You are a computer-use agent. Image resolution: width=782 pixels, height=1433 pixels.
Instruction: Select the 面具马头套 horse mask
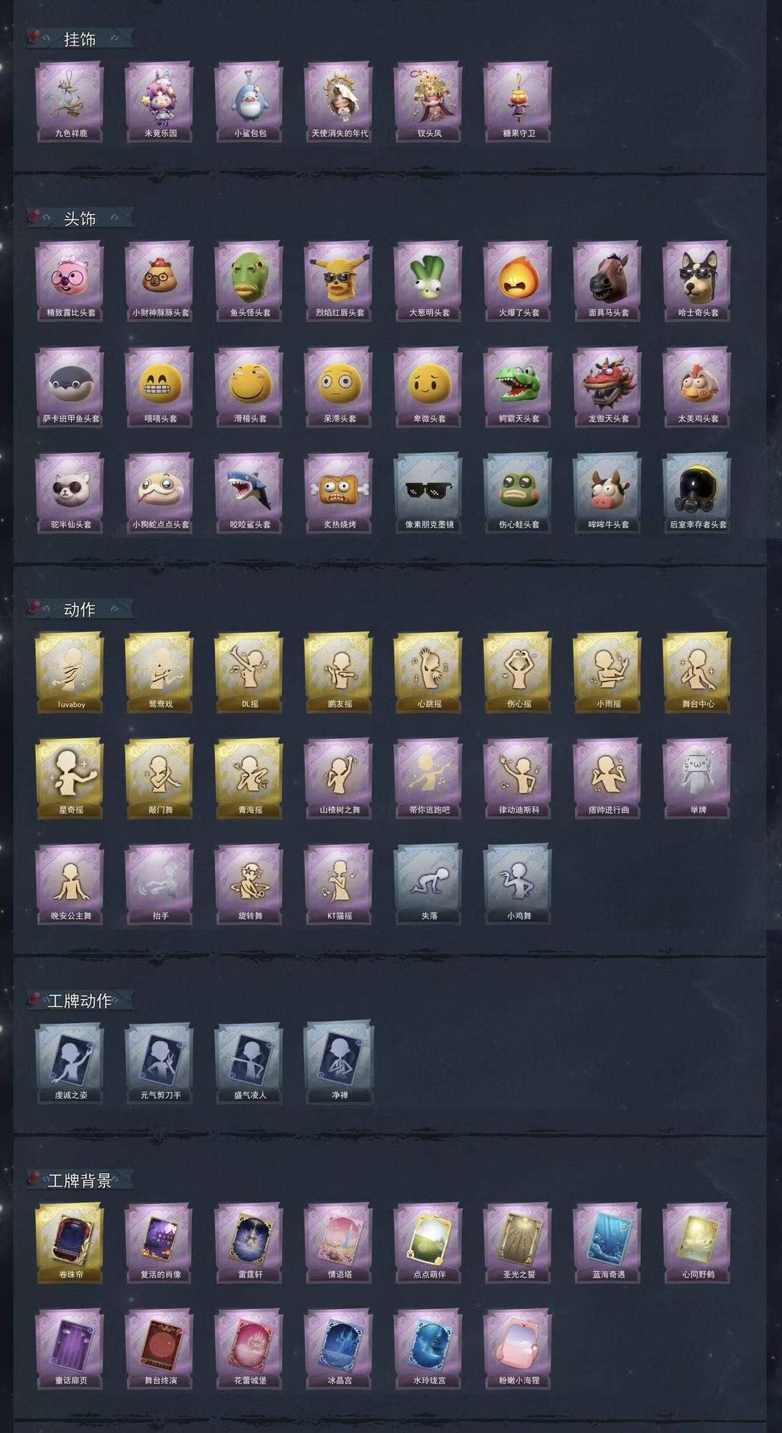point(607,281)
